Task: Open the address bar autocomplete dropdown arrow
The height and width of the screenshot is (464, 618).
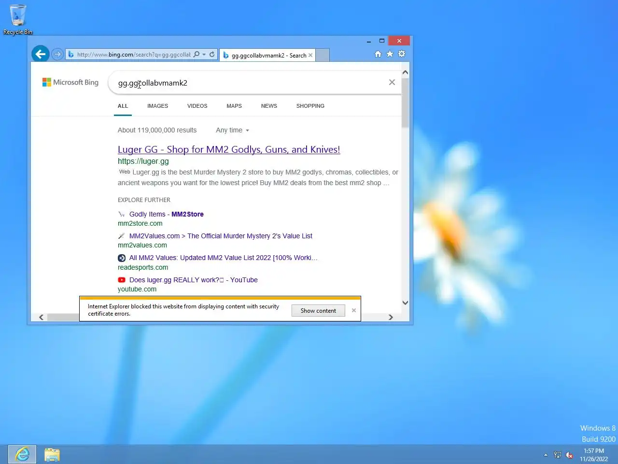Action: 204,54
